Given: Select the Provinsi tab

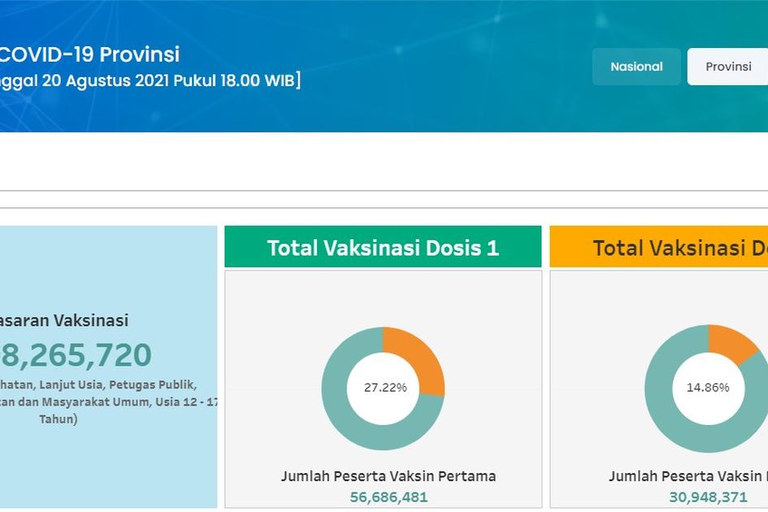Looking at the screenshot, I should pos(727,67).
